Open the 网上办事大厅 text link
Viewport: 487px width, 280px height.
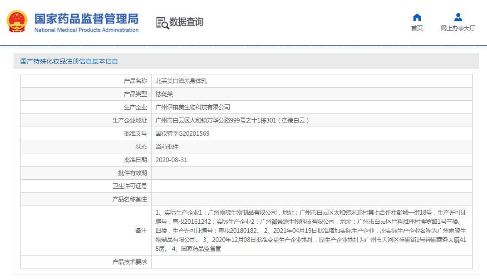pos(458,28)
